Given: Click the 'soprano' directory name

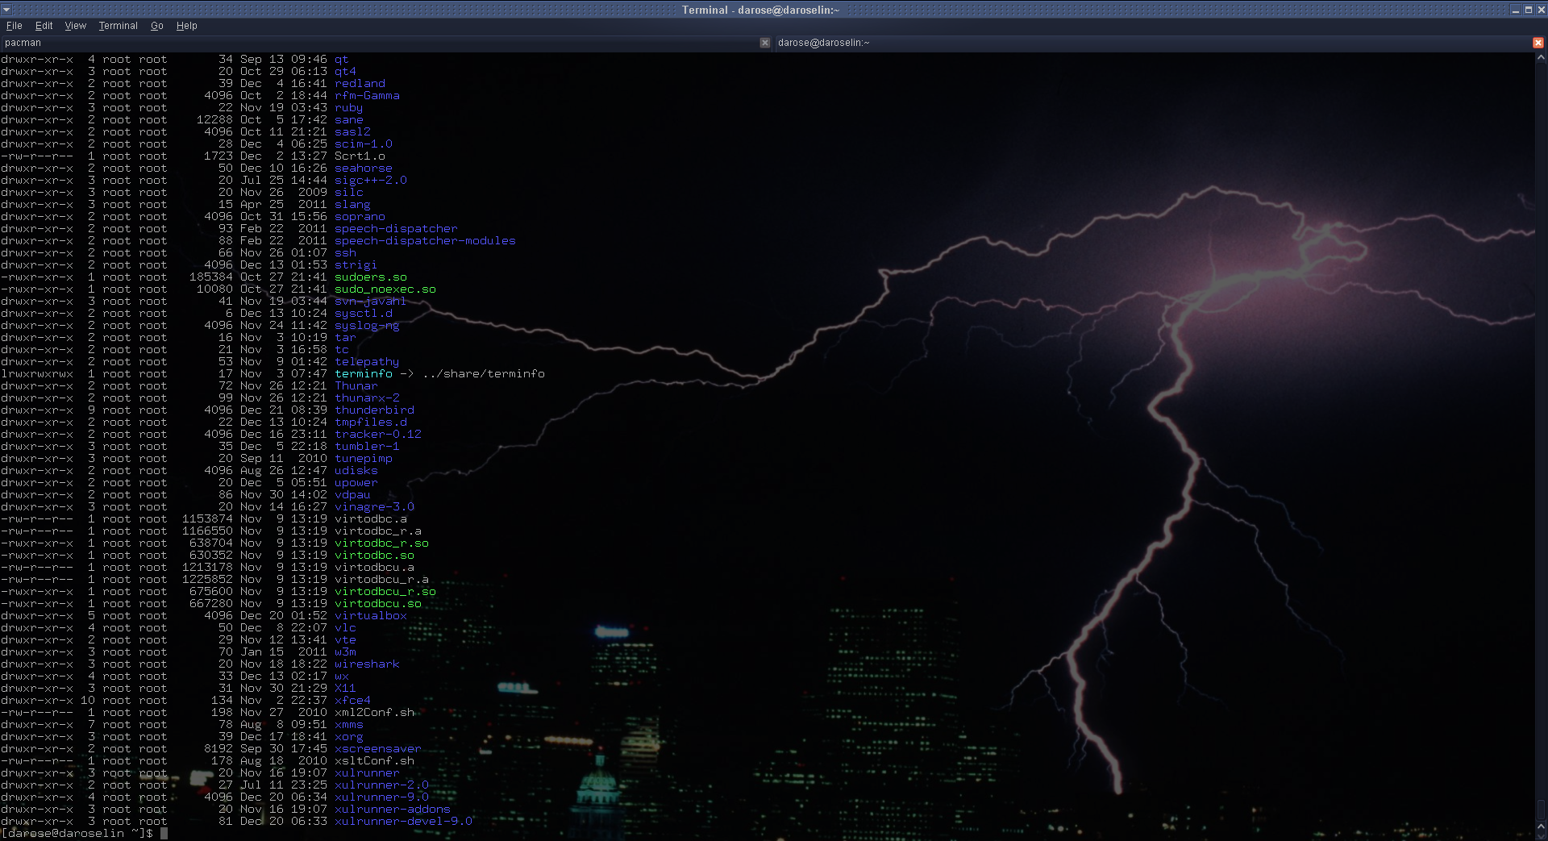Looking at the screenshot, I should click(x=360, y=216).
